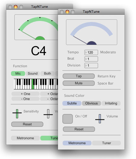Click the Division value field

point(91,65)
